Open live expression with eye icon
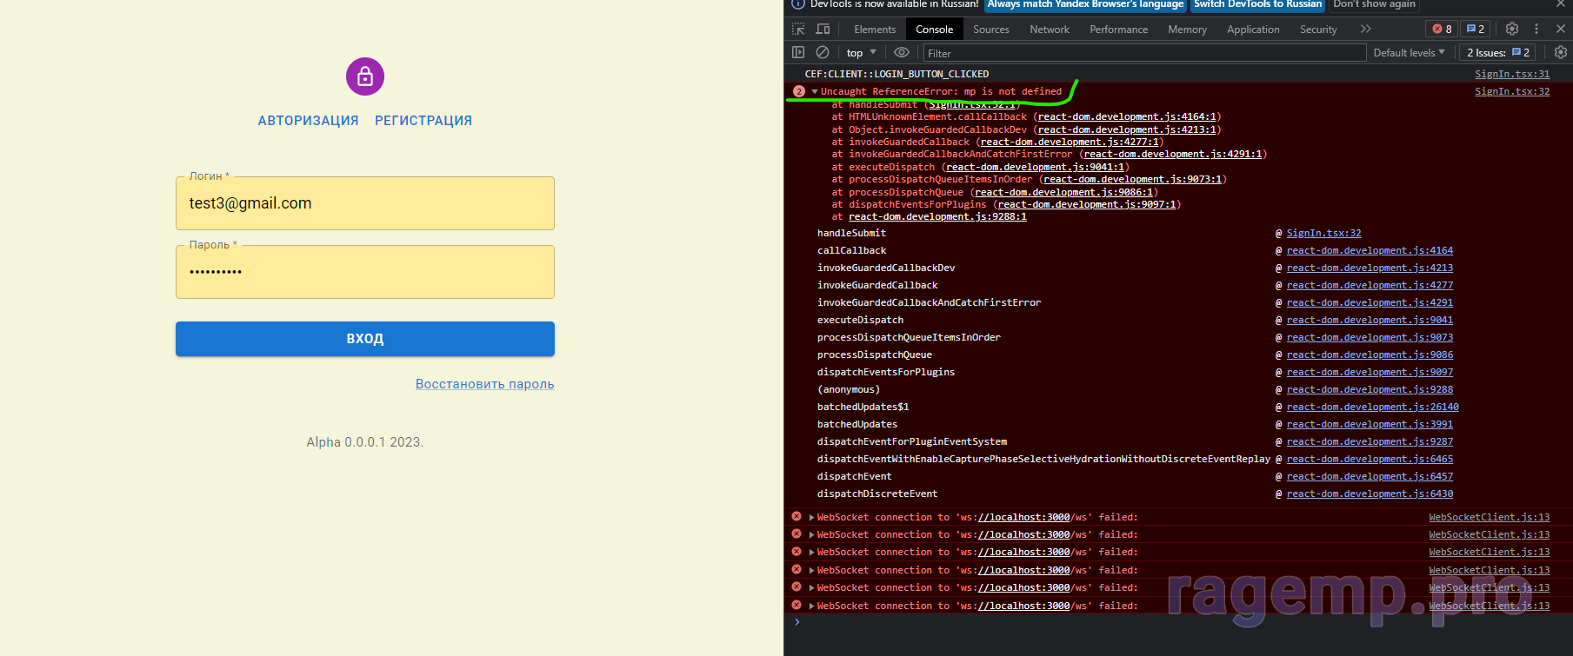Viewport: 1573px width, 656px height. coord(902,53)
